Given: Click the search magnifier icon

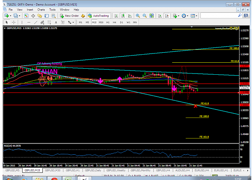Looking at the screenshot, I should pos(240,16).
